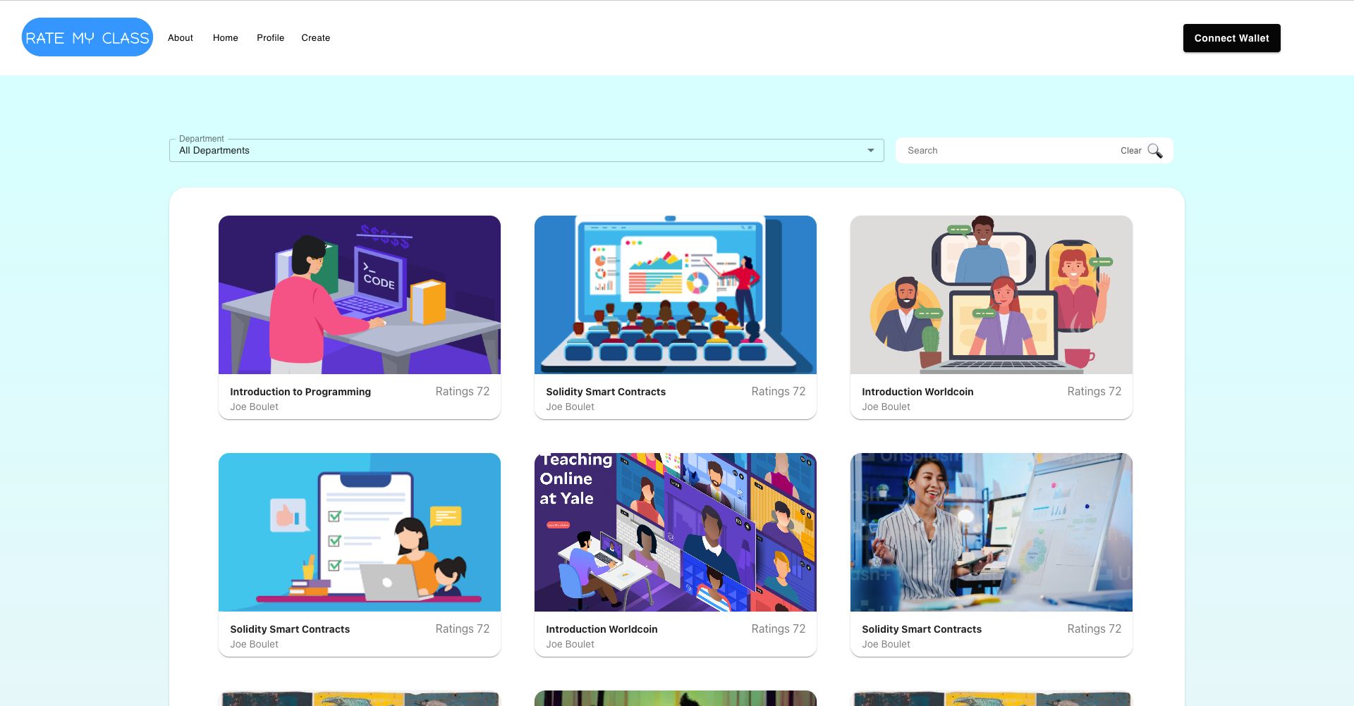
Task: Expand the Department dropdown arrow
Action: click(871, 151)
